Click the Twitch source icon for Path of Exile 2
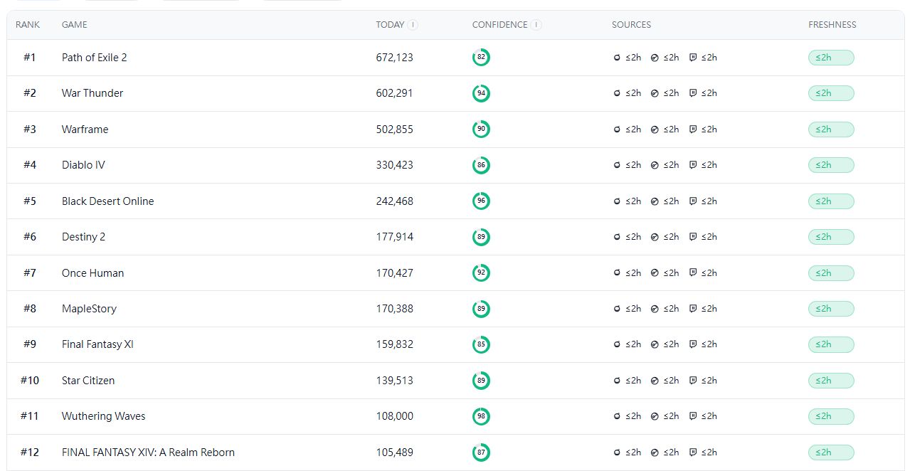This screenshot has height=471, width=910. 693,58
